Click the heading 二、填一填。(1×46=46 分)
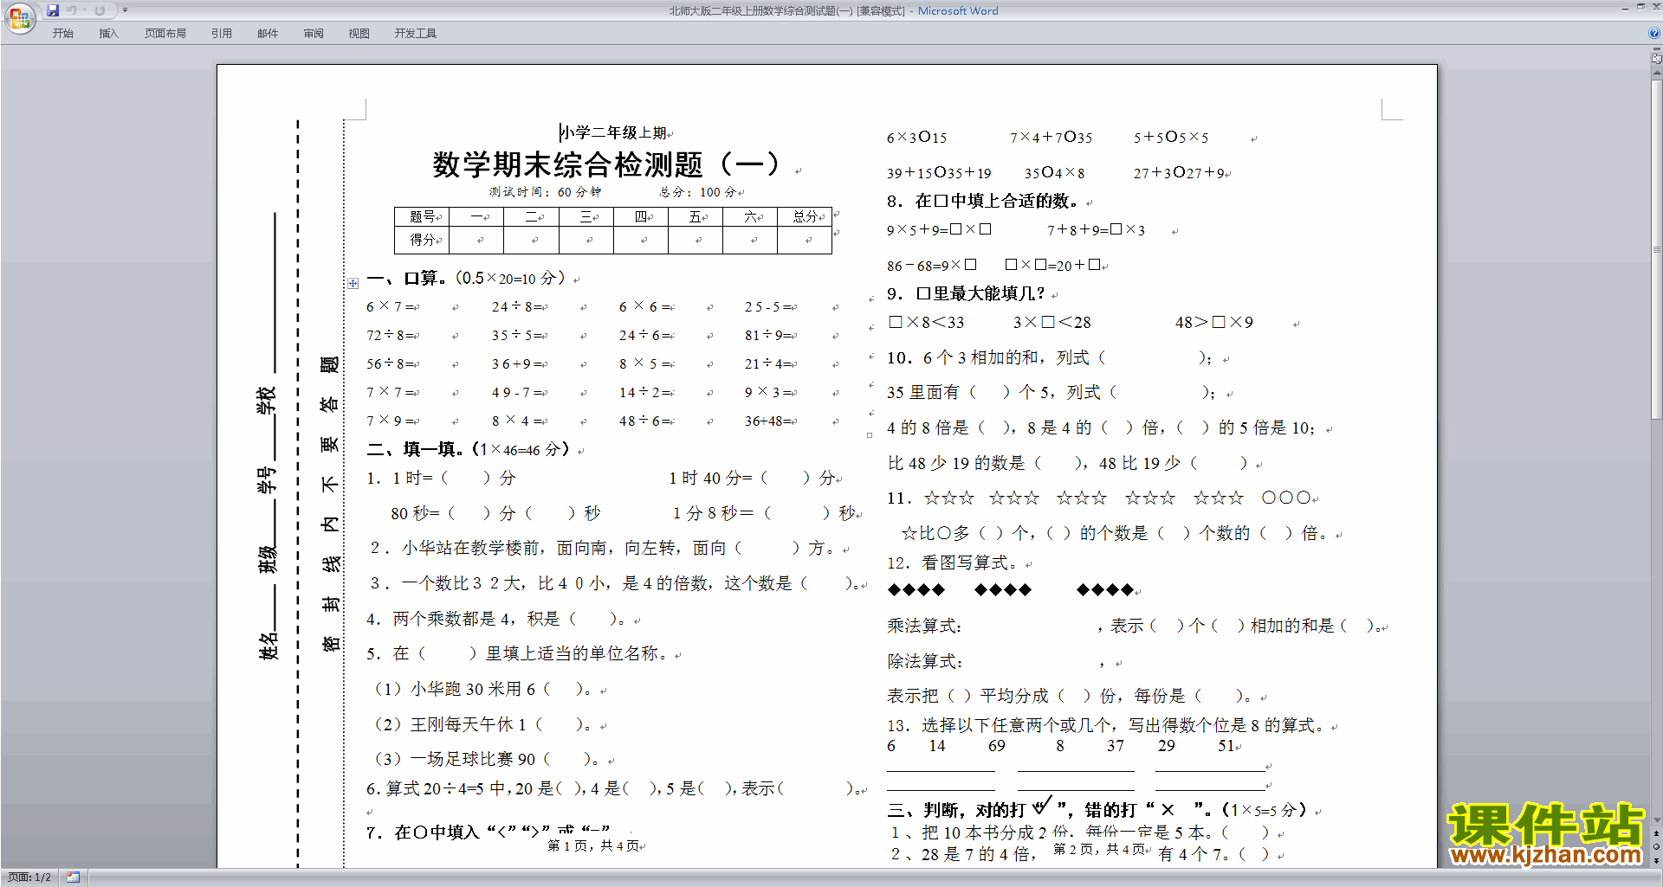This screenshot has height=887, width=1663. (x=469, y=449)
